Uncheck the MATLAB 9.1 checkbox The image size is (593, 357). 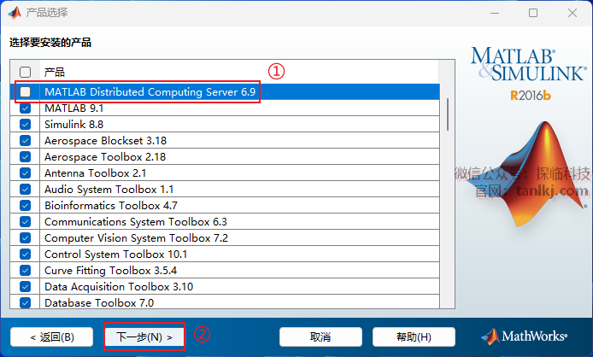click(x=25, y=108)
